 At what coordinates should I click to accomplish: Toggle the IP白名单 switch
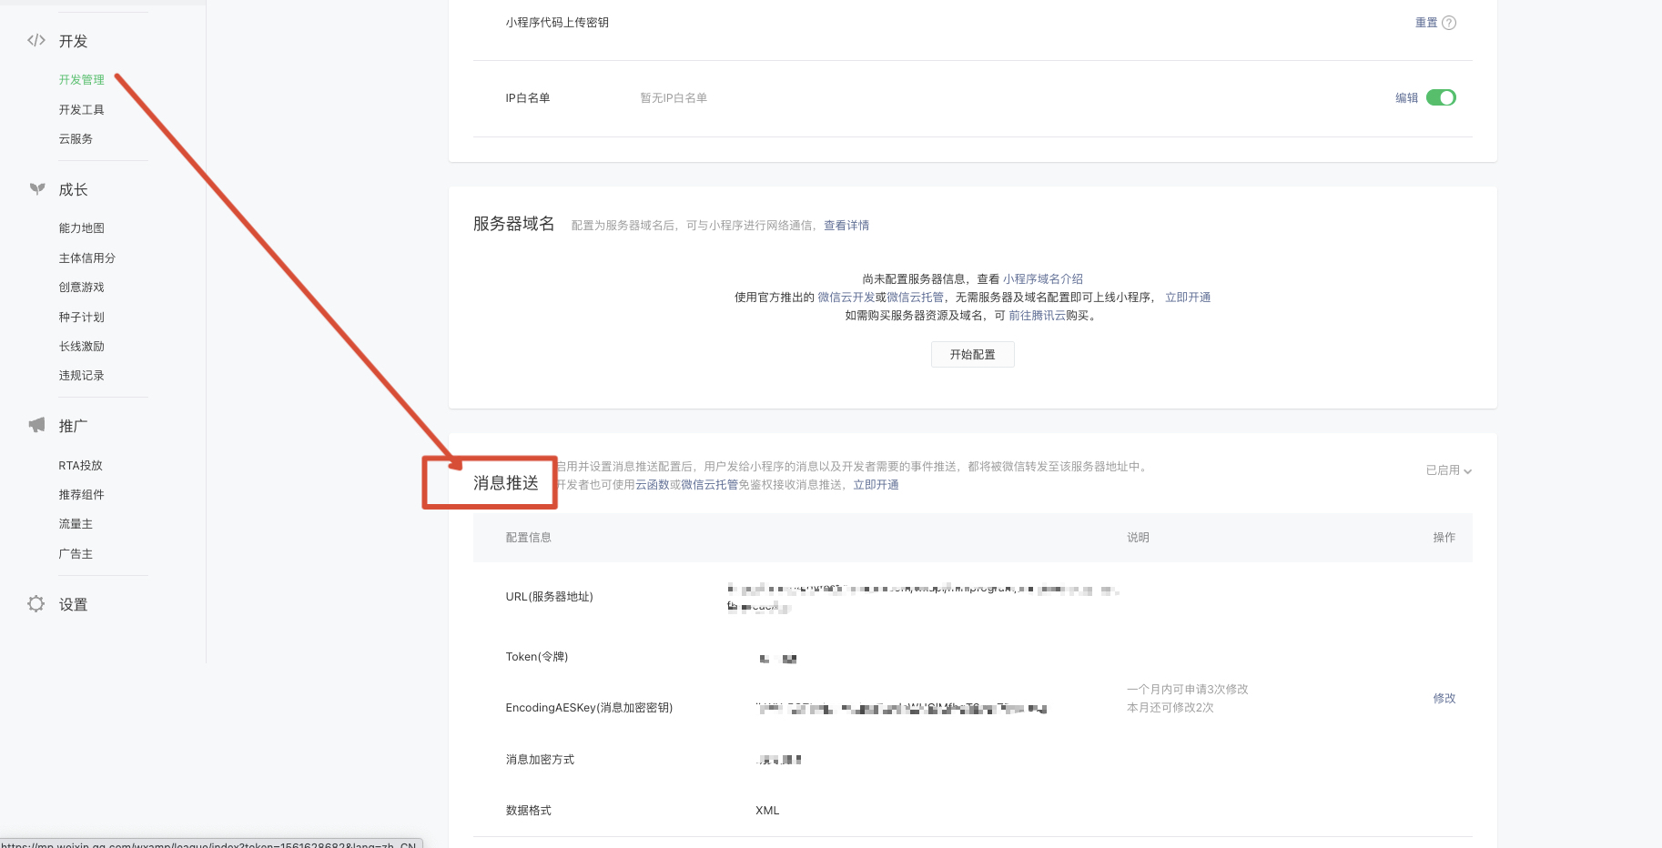click(1441, 97)
